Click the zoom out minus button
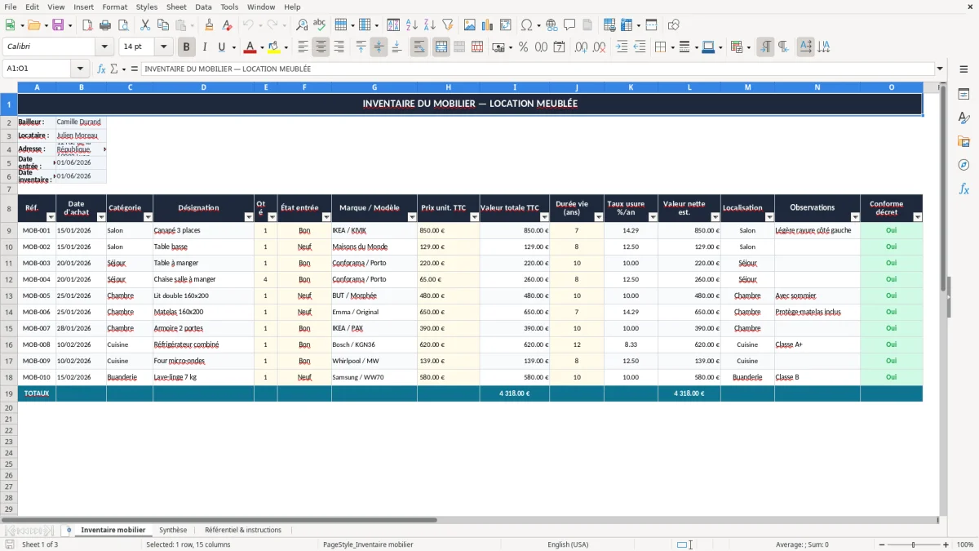 (x=882, y=544)
